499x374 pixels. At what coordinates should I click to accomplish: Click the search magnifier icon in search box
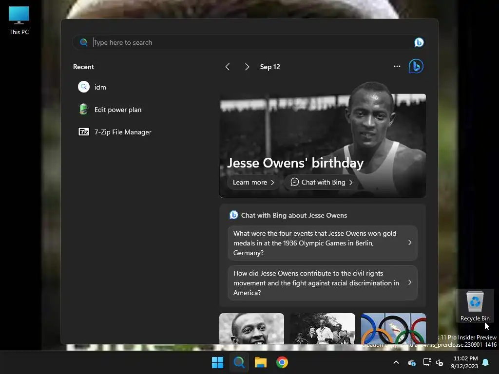coord(84,42)
